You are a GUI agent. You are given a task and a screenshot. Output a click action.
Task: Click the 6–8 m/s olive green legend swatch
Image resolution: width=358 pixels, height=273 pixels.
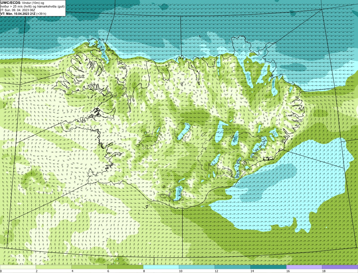125,267
